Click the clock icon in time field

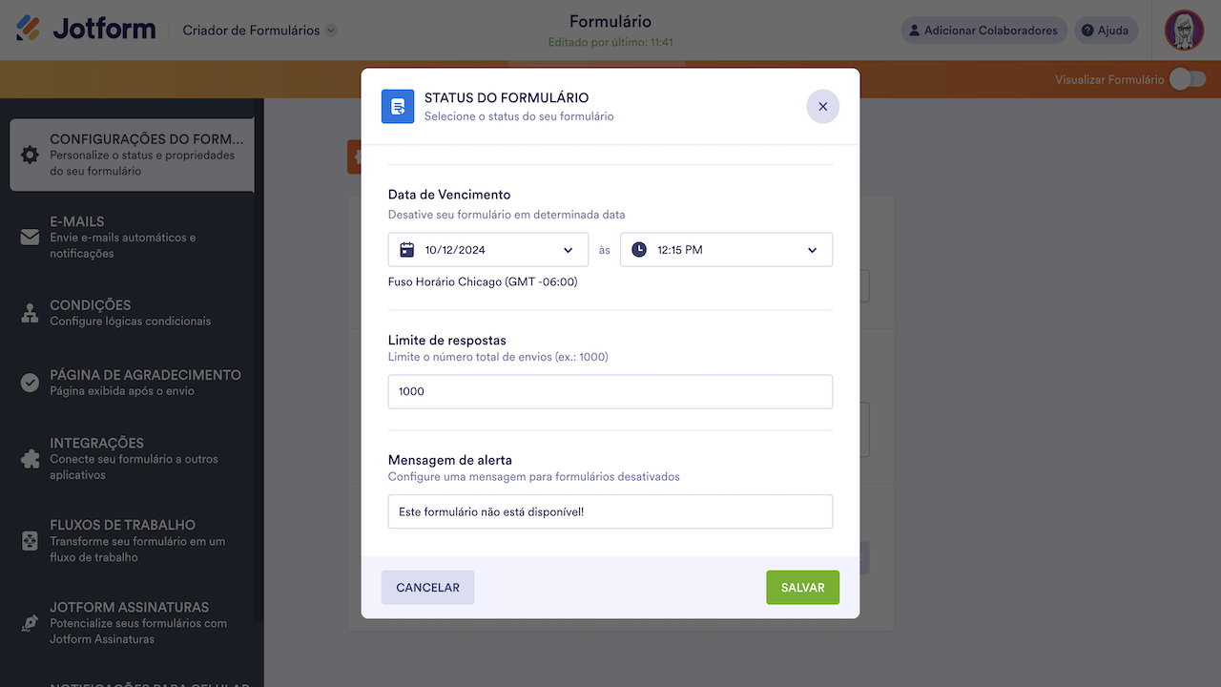click(639, 250)
